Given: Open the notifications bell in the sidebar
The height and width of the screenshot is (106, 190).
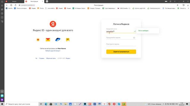Looking at the screenshot, I should pyautogui.click(x=2, y=1).
